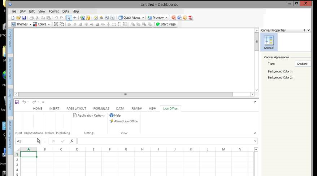Switch to the FORMULAS ribbon tab
The height and width of the screenshot is (176, 317).
[101, 108]
